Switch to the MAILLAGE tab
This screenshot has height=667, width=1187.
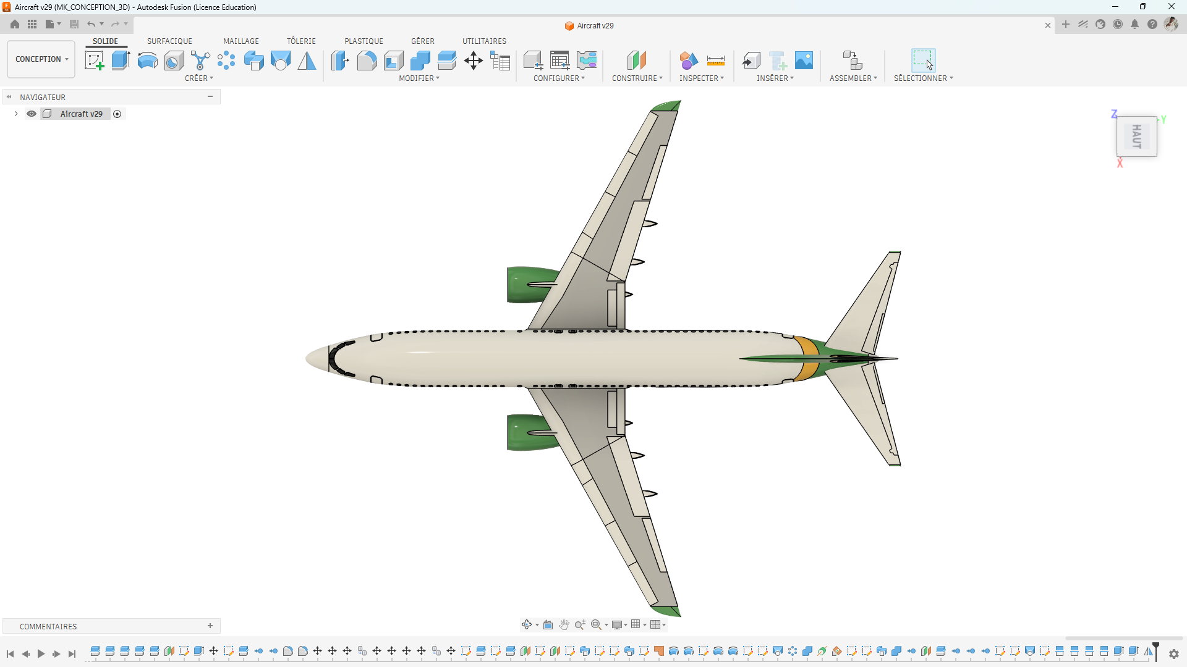tap(241, 41)
